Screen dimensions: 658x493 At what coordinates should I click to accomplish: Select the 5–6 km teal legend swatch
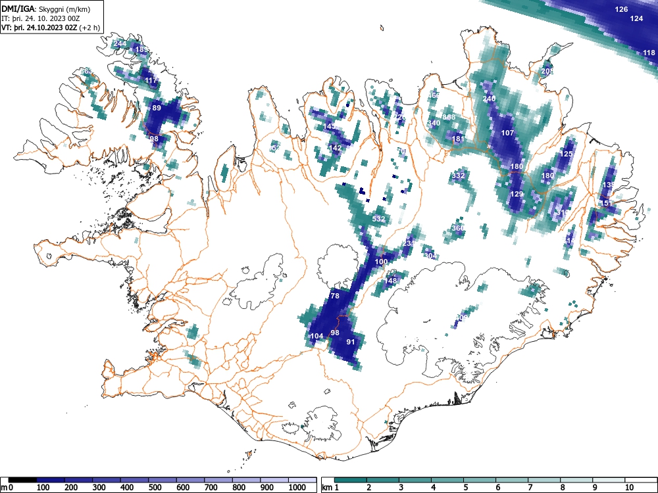coord(479,480)
